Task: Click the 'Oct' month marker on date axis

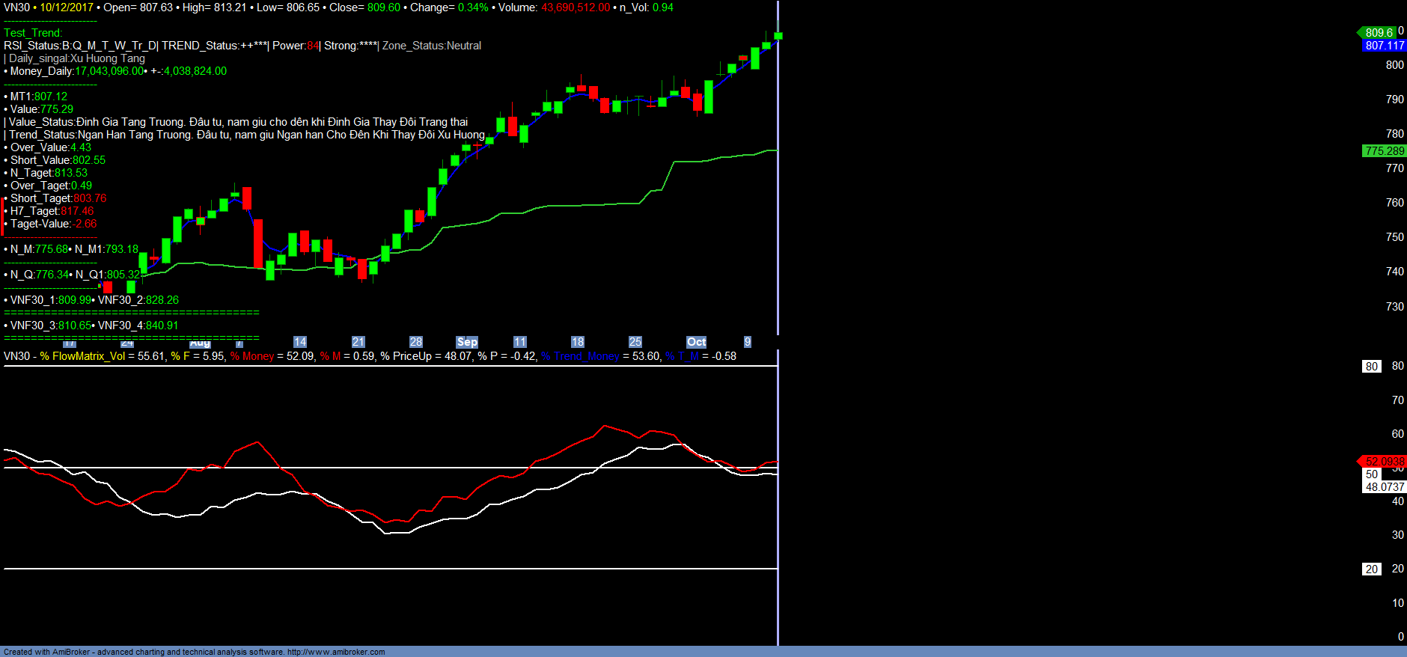Action: [x=696, y=342]
